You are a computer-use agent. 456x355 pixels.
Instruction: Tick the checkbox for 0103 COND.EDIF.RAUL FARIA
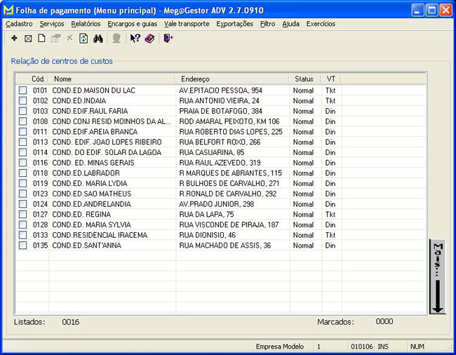click(22, 111)
